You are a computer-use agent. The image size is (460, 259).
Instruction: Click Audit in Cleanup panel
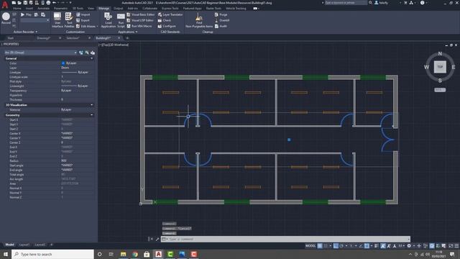pyautogui.click(x=221, y=26)
